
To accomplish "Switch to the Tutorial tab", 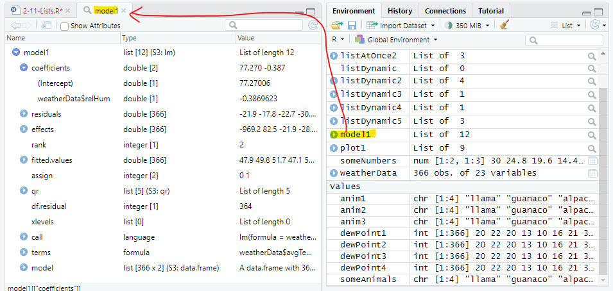I will (491, 11).
